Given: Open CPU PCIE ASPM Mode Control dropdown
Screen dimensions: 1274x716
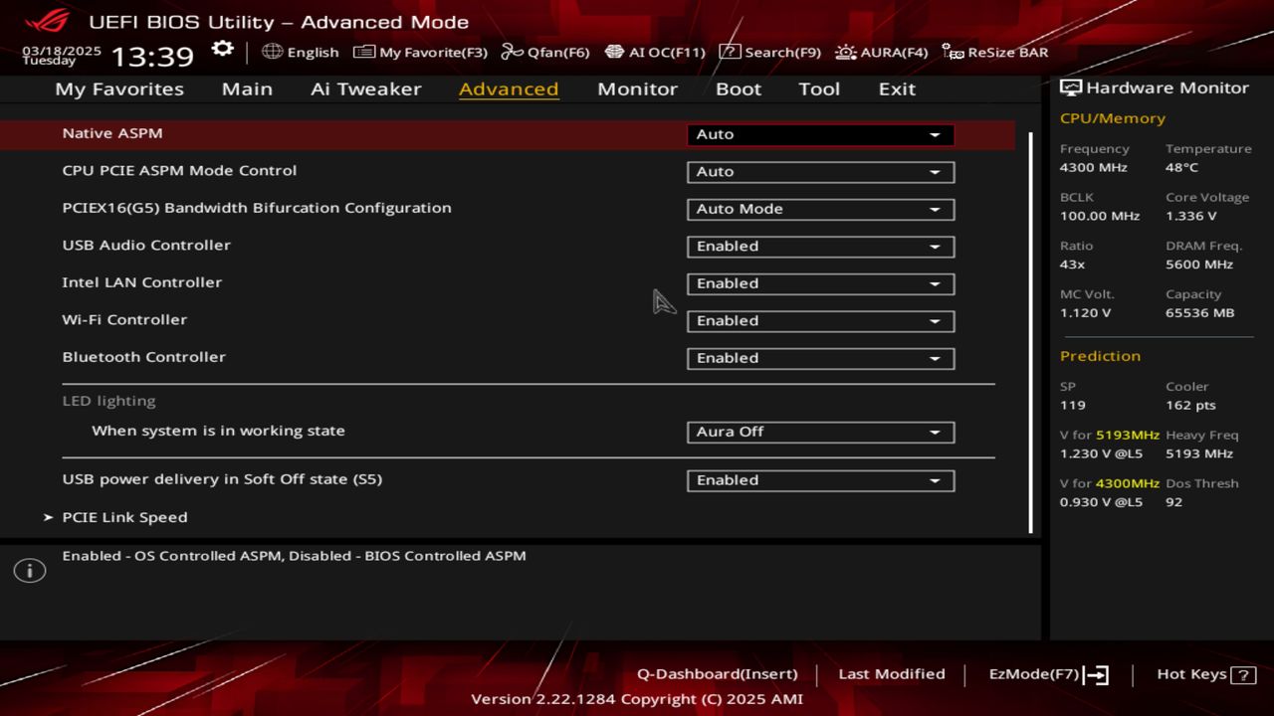Looking at the screenshot, I should click(820, 172).
